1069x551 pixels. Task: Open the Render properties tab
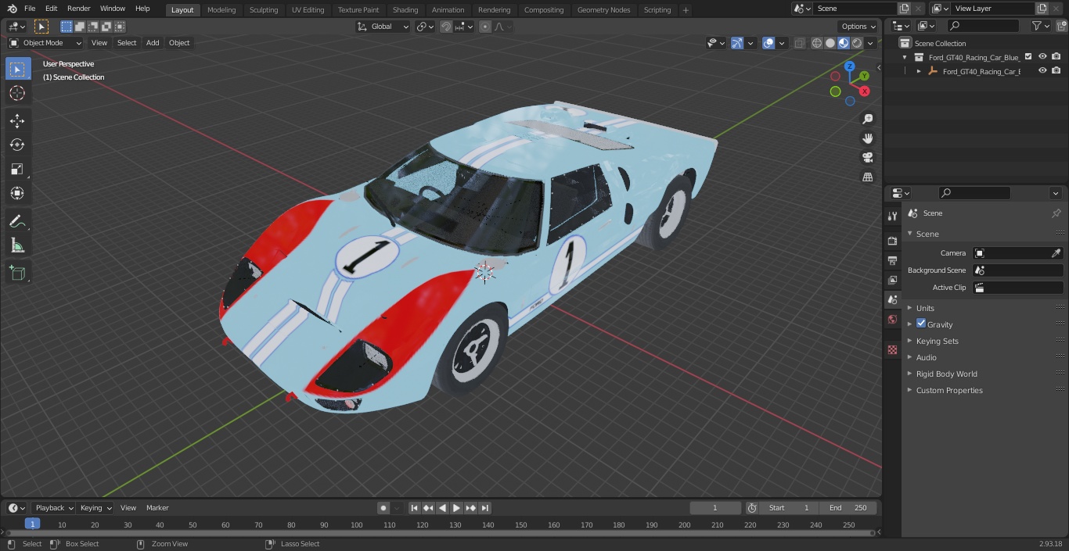pyautogui.click(x=892, y=241)
